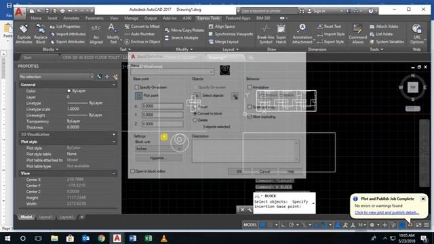Click Enclose in Object tool
This screenshot has height=244, width=434.
(142, 42)
